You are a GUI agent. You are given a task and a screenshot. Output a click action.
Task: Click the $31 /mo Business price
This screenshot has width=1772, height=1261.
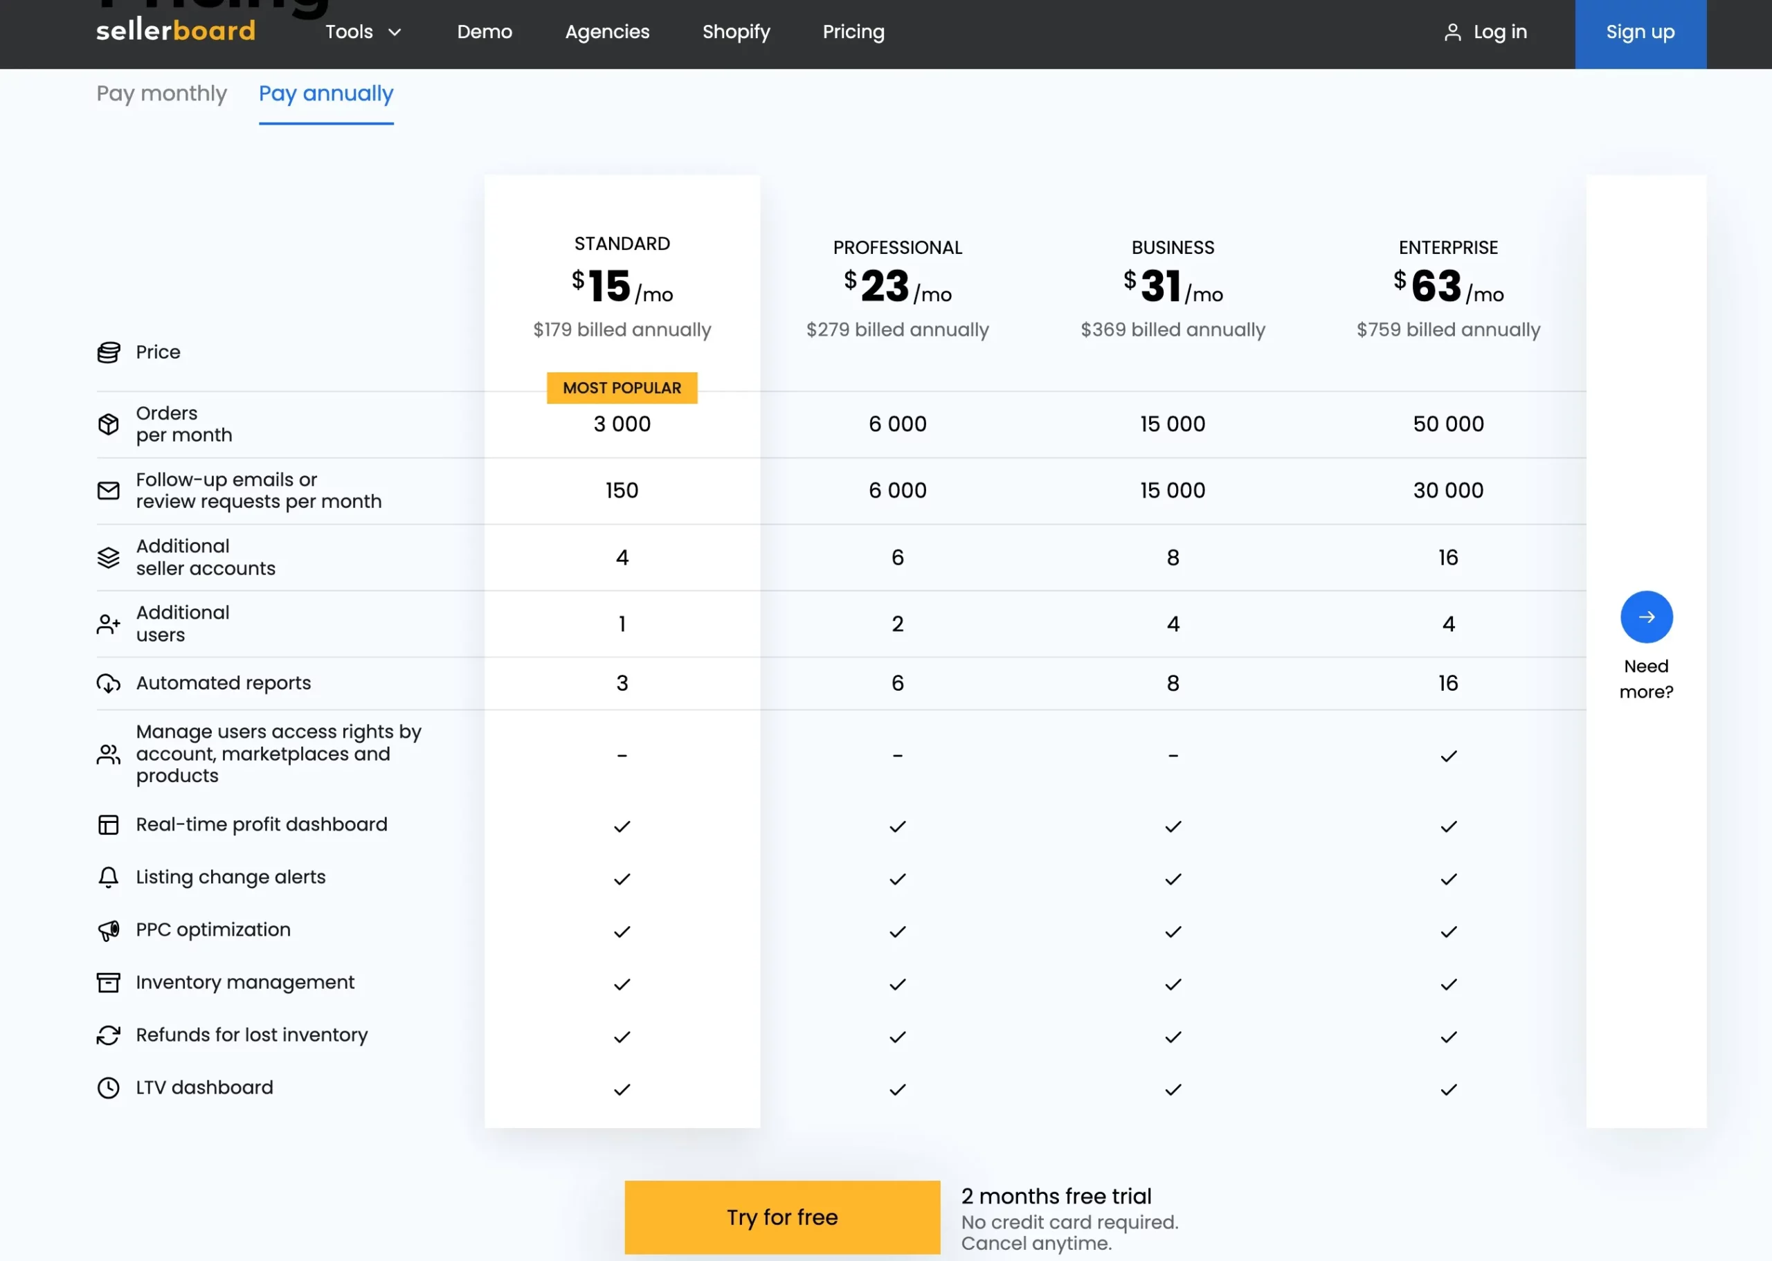pyautogui.click(x=1173, y=287)
